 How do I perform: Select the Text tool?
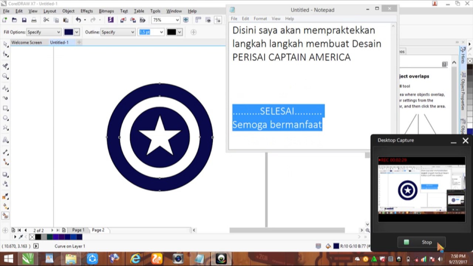(6, 140)
